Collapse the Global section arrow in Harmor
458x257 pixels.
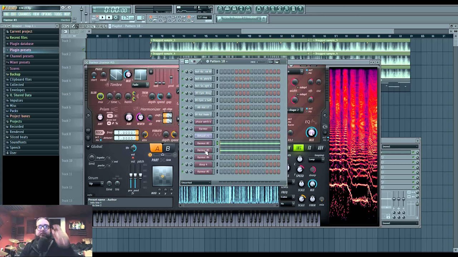(88, 147)
